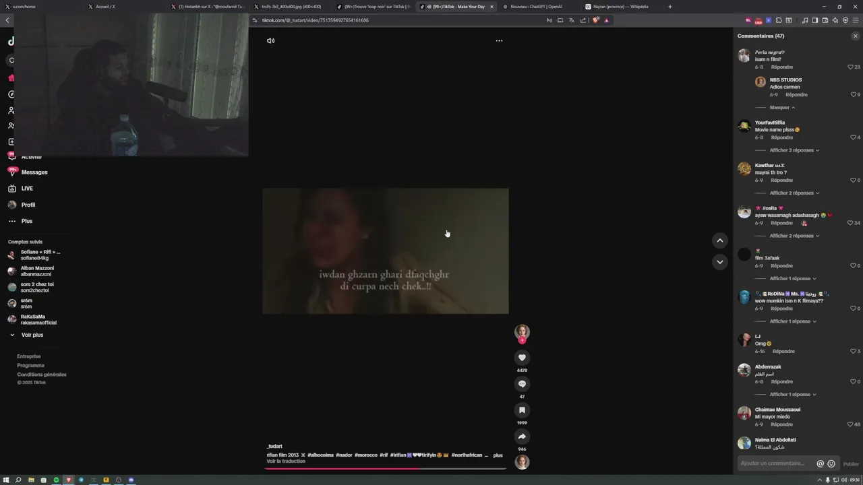Like Rosita's comment with 34 likes
863x485 pixels.
pos(850,223)
